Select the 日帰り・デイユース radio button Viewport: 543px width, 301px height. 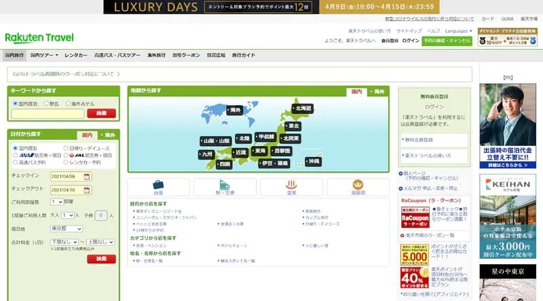click(x=66, y=148)
